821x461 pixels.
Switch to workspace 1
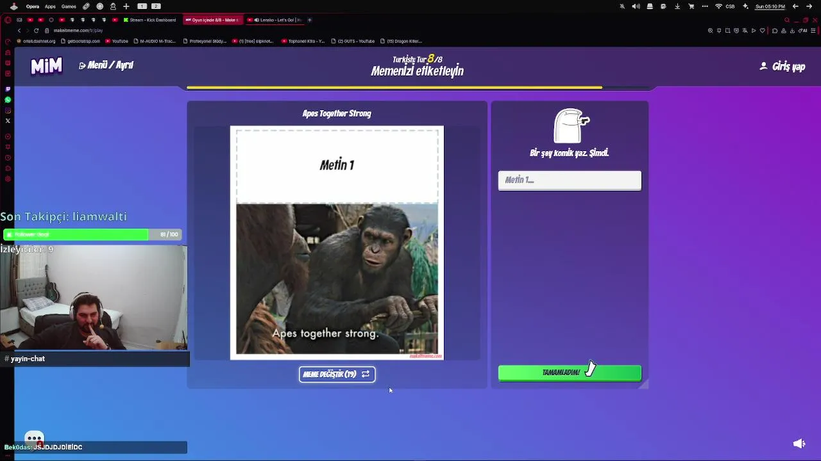coord(142,6)
